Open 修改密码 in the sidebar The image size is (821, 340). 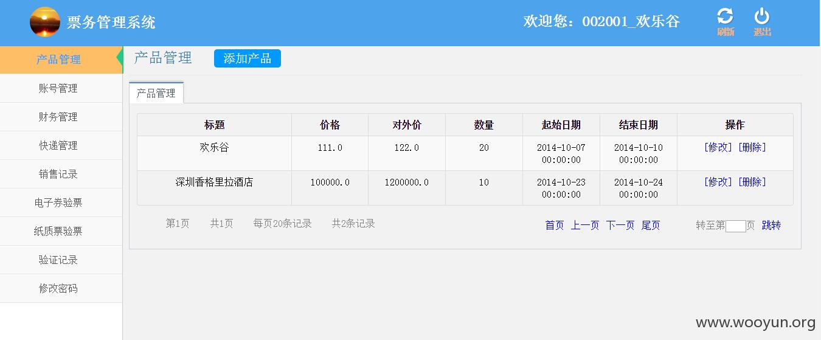61,288
